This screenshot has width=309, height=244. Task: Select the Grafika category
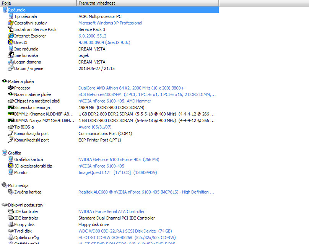[15, 153]
